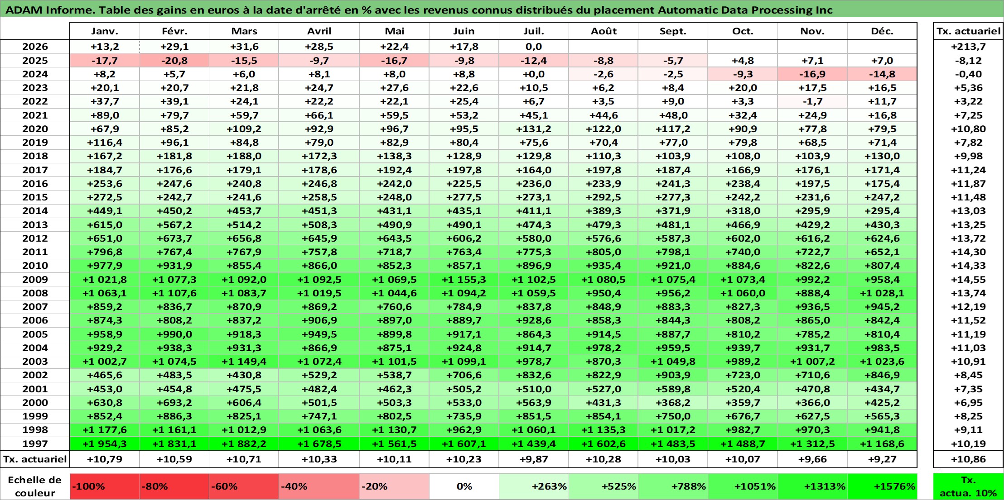Select the "+1 155,3" cell in row 2009
The image size is (1004, 500).
pyautogui.click(x=464, y=280)
